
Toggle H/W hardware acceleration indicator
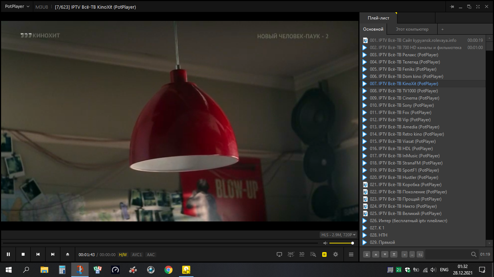click(x=123, y=255)
